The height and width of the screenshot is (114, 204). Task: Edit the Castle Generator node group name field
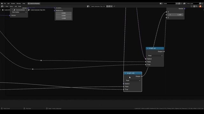pyautogui.click(x=98, y=6)
